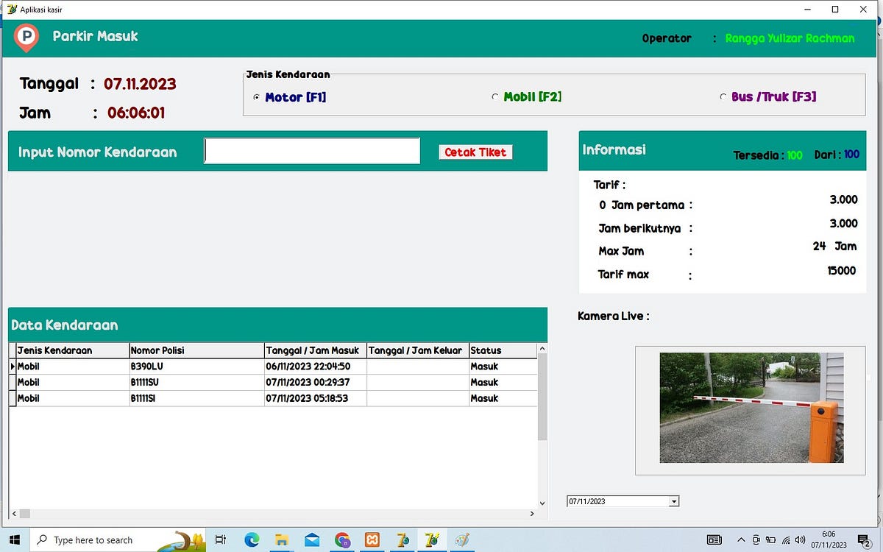Image resolution: width=883 pixels, height=552 pixels.
Task: Click the taskbar search box
Action: coord(110,539)
